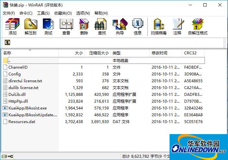Image resolution: width=228 pixels, height=160 pixels.
Task: Click the 本地磁盘 type cell
Action: [x=120, y=61]
